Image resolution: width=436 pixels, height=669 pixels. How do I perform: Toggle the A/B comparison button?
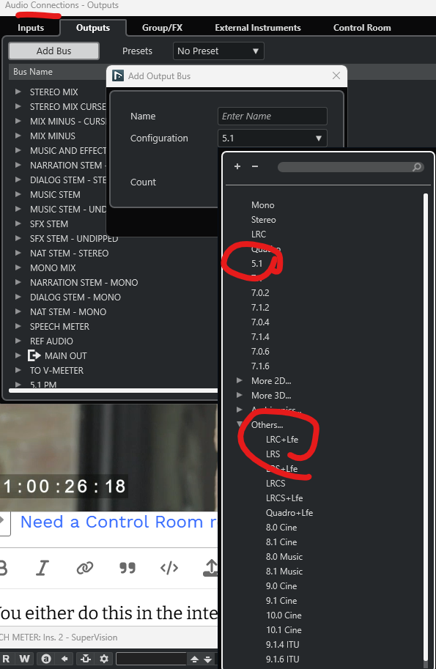pyautogui.click(x=46, y=659)
